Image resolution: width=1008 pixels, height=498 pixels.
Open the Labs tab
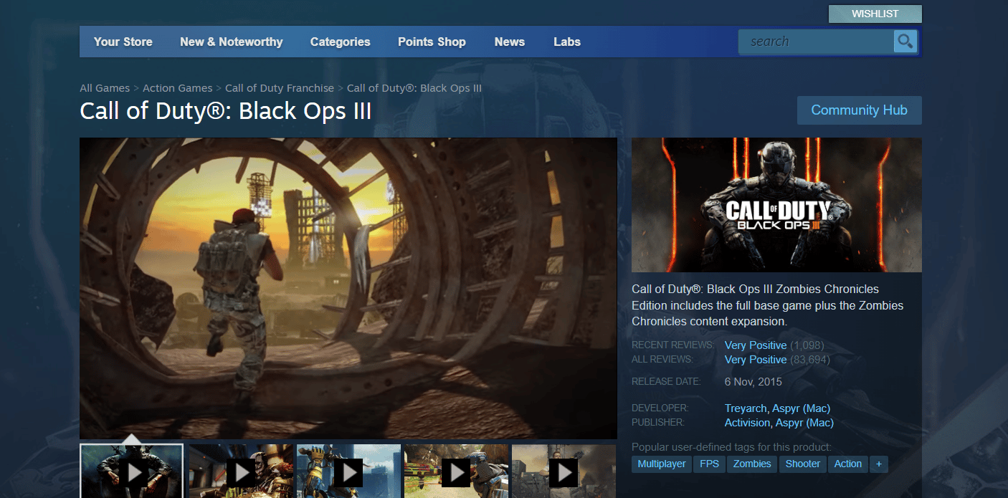tap(566, 42)
